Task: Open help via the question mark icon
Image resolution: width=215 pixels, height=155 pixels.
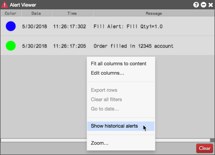Action: point(196,5)
